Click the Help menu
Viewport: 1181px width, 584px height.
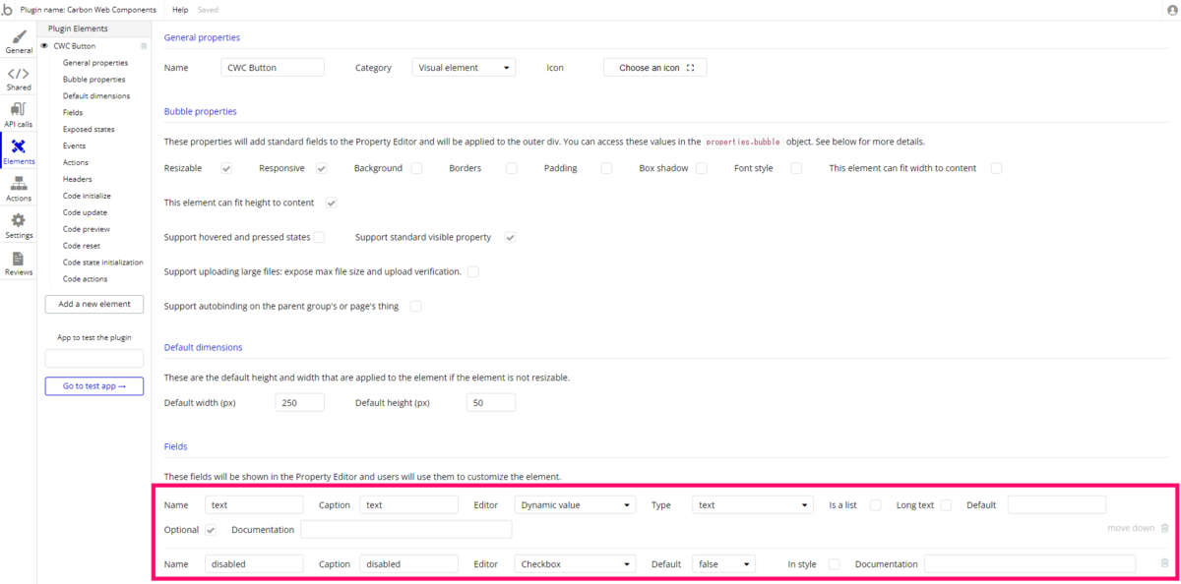[180, 10]
